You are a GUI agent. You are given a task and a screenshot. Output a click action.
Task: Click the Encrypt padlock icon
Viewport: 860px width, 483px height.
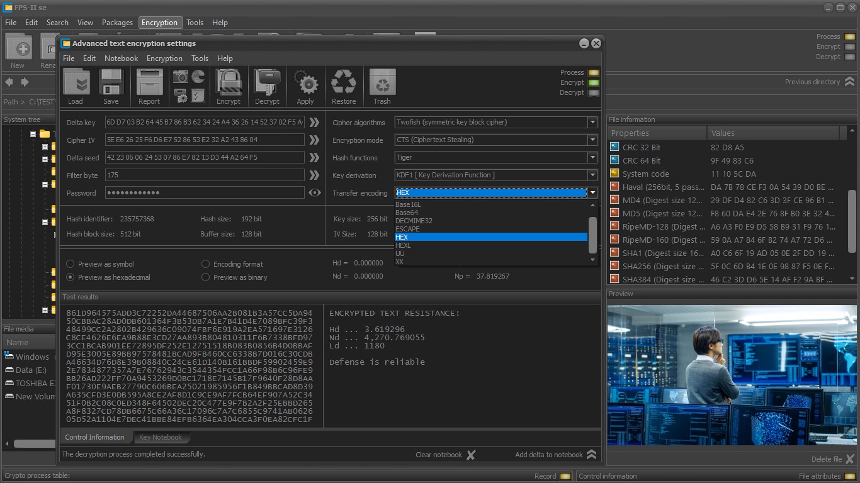pos(229,82)
